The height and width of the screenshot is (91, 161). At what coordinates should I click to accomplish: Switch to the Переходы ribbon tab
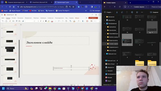pyautogui.click(x=36, y=18)
